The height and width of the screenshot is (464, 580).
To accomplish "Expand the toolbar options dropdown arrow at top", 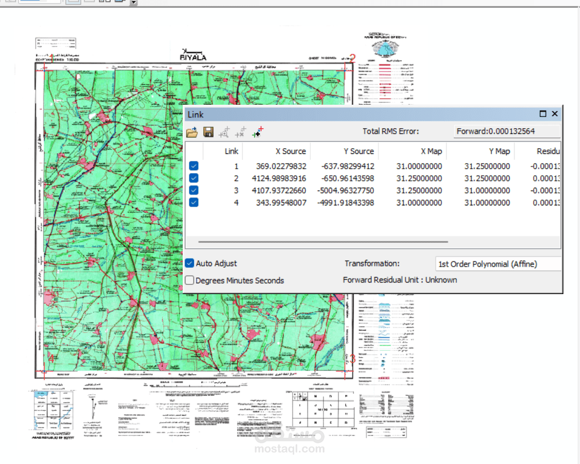I will 133,2.
